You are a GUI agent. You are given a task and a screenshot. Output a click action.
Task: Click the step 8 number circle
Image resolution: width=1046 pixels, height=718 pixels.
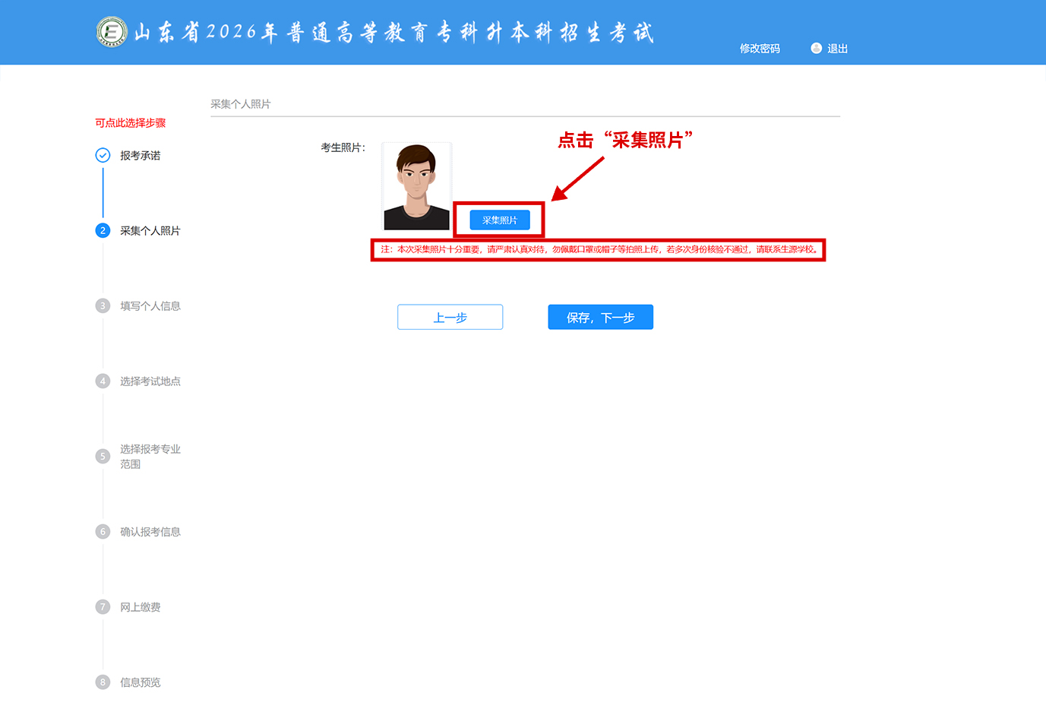[103, 682]
